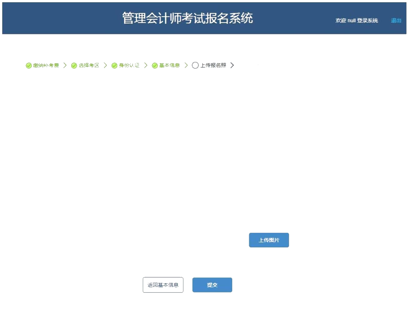Go to the 缴纳补考费 step label
409x314 pixels.
(46, 65)
